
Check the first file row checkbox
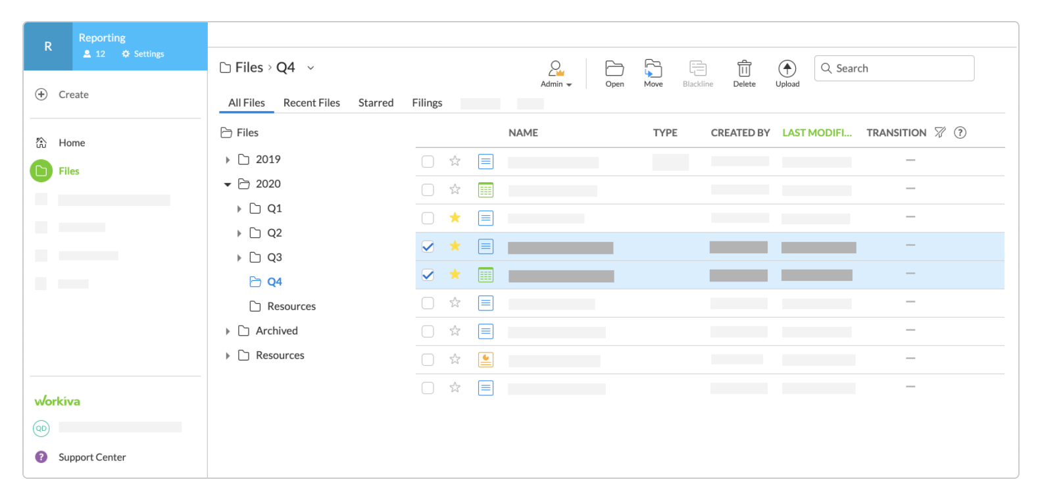pyautogui.click(x=428, y=161)
